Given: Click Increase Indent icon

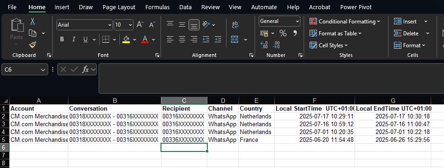Looking at the screenshot, I should 218,39.
